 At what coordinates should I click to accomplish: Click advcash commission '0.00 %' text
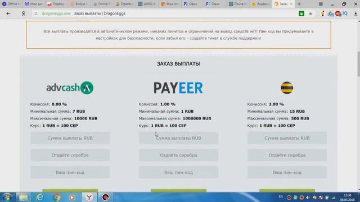(x=59, y=104)
